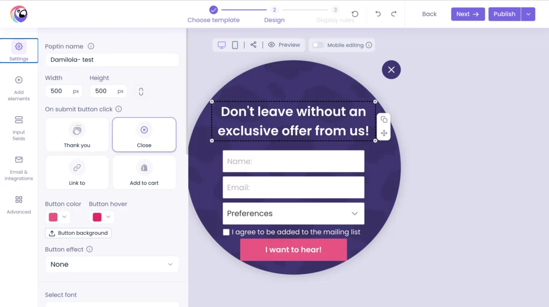This screenshot has width=549, height=307.
Task: Open the Button hover color swatch
Action: 97,217
